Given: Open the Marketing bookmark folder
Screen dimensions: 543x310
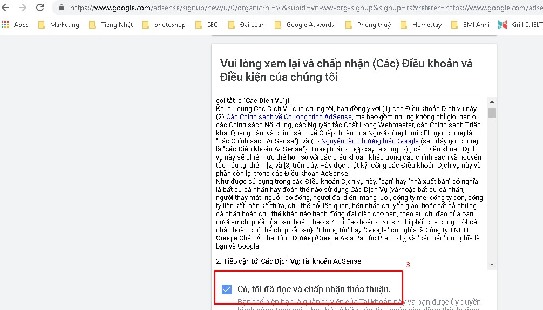Looking at the screenshot, I should [x=59, y=25].
